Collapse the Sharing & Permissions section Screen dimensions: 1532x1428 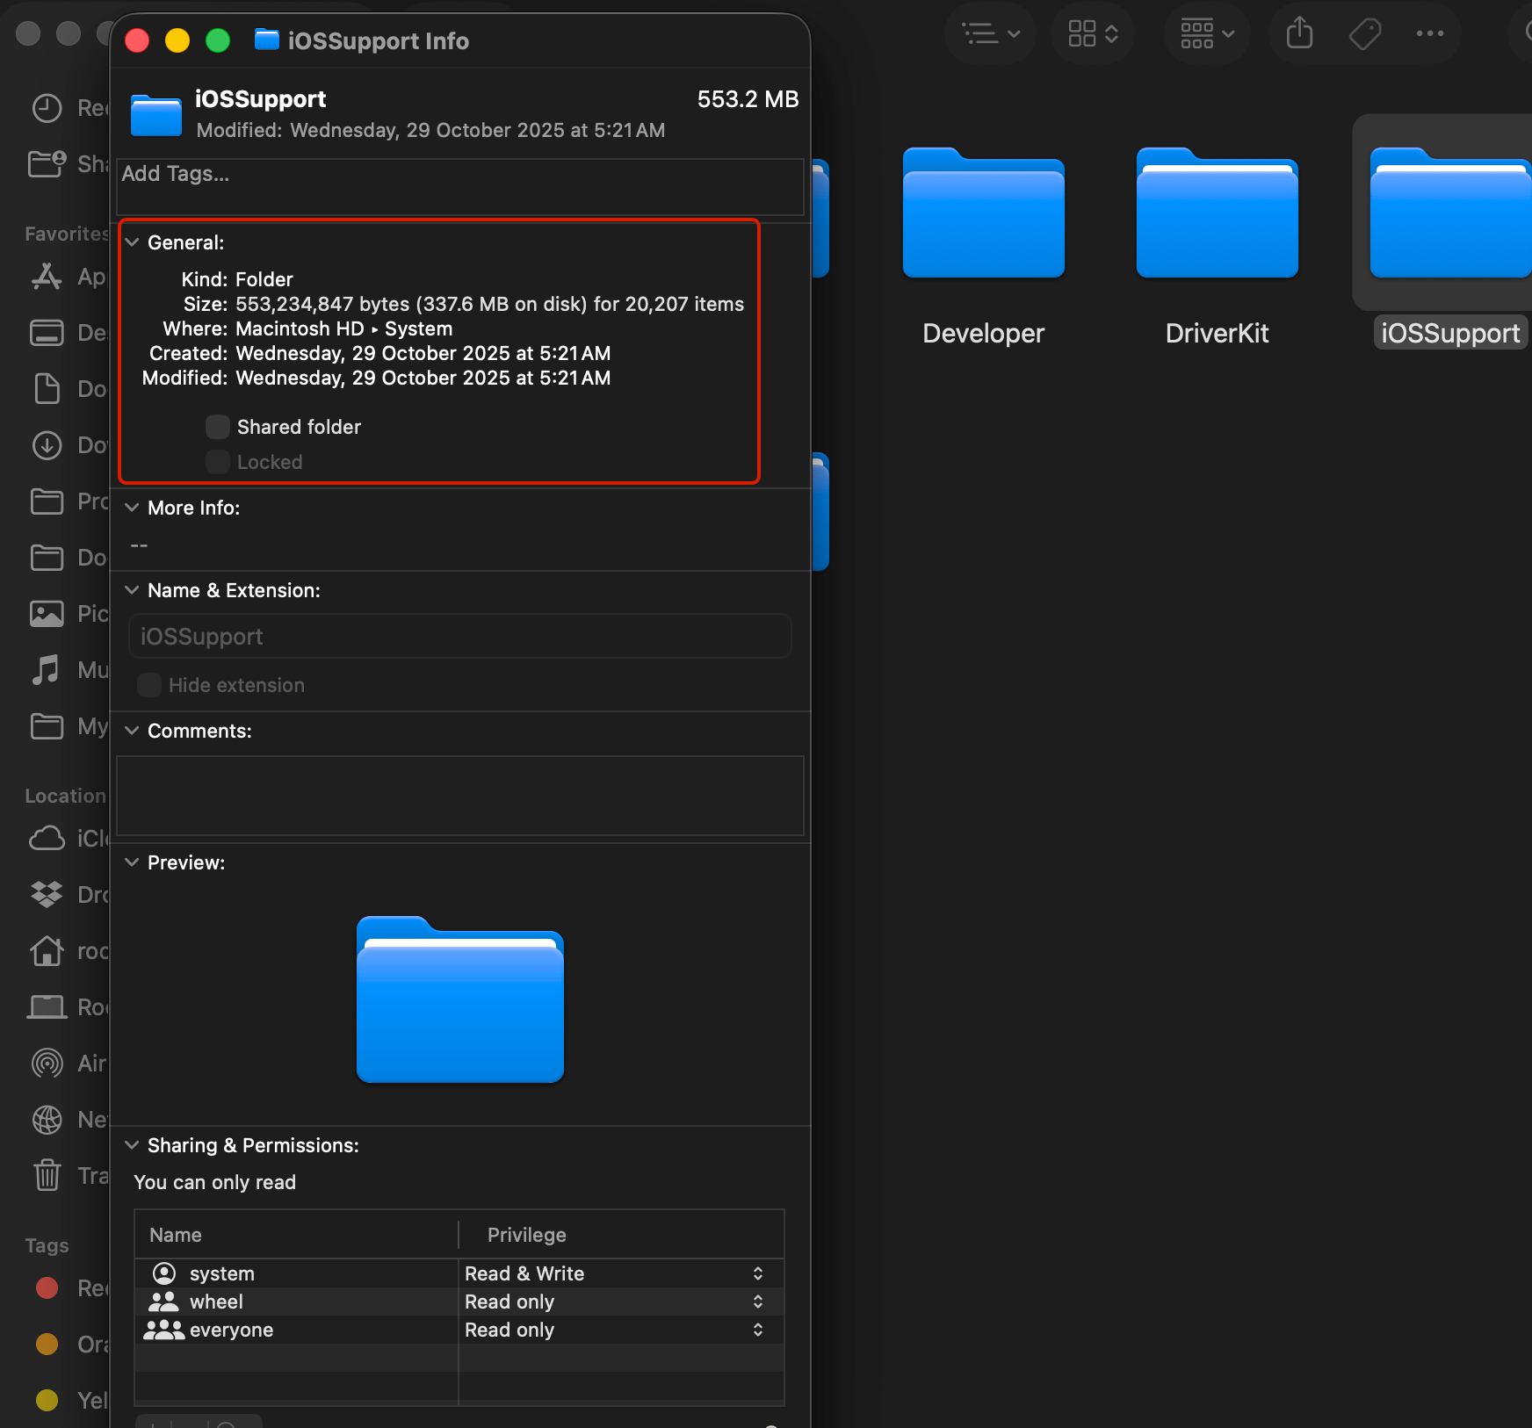click(132, 1145)
